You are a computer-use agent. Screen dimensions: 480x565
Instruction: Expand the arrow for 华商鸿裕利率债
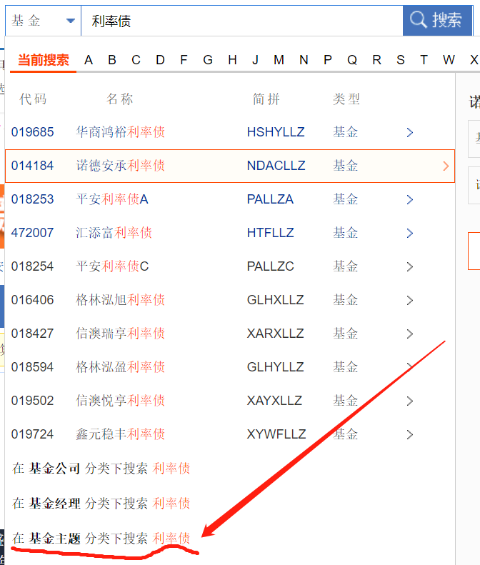tap(410, 132)
